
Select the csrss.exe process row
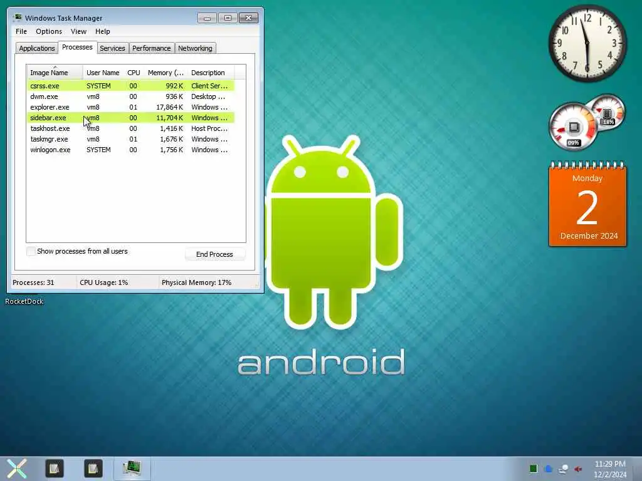(x=130, y=86)
